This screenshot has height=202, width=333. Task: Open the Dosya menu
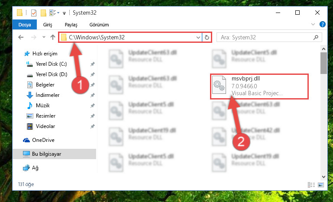coord(25,25)
